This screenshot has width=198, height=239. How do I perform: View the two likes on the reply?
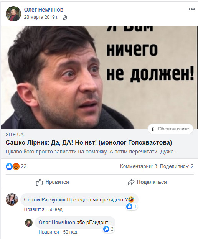click(109, 229)
